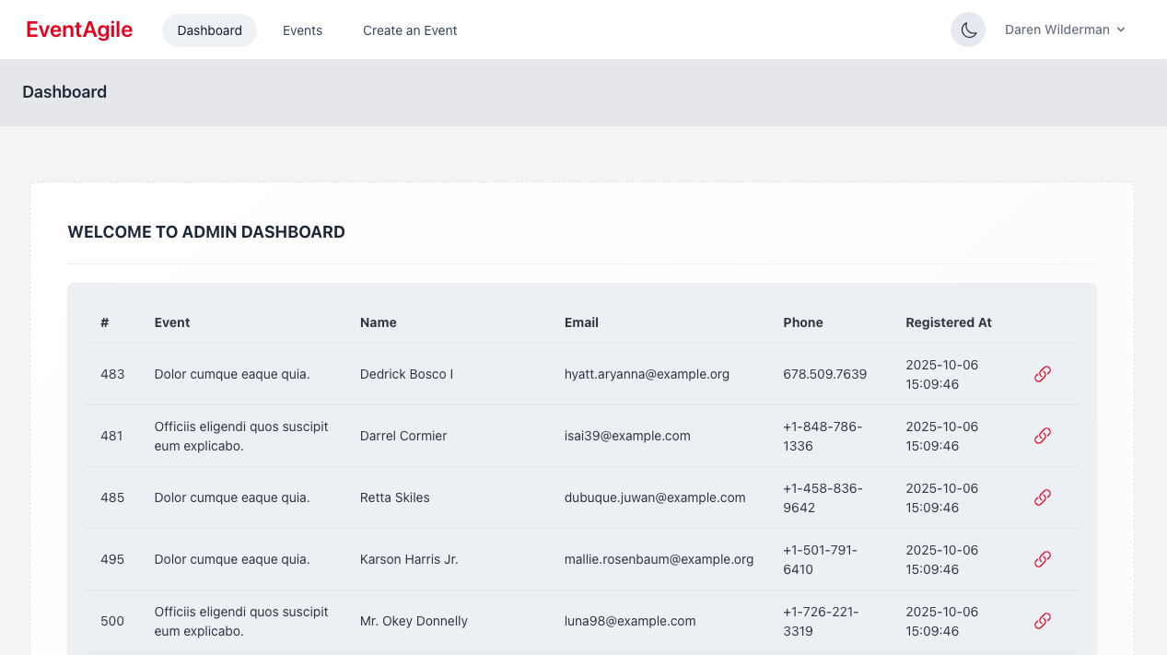Open the Daren Wilderman account menu
Screen dimensions: 1167x655
pos(1056,29)
